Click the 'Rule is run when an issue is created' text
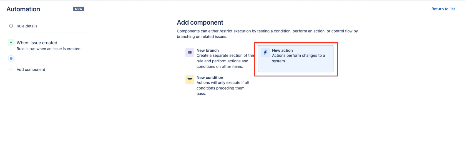465x141 pixels. click(49, 49)
